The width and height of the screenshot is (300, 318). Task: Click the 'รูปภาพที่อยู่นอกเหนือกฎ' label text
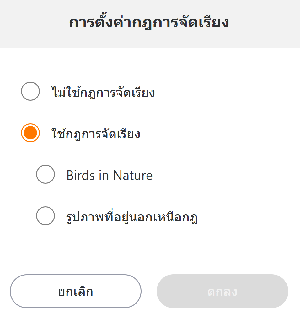point(132,217)
